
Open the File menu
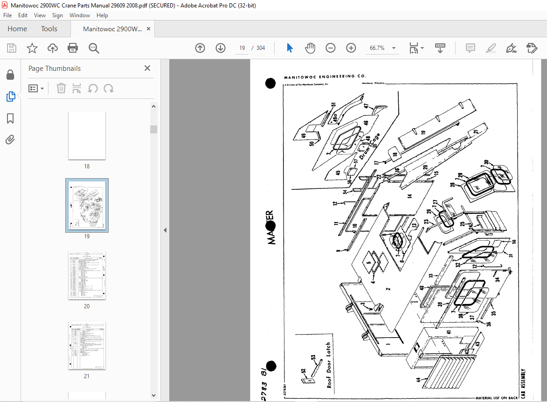pos(7,15)
